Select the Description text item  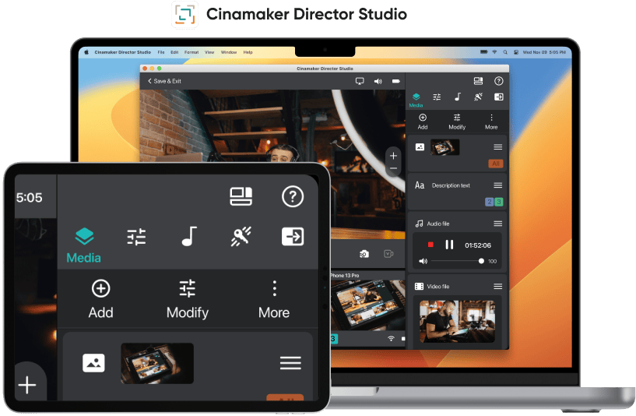point(451,185)
